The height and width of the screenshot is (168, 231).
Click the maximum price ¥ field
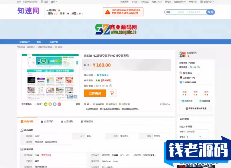[203, 137]
